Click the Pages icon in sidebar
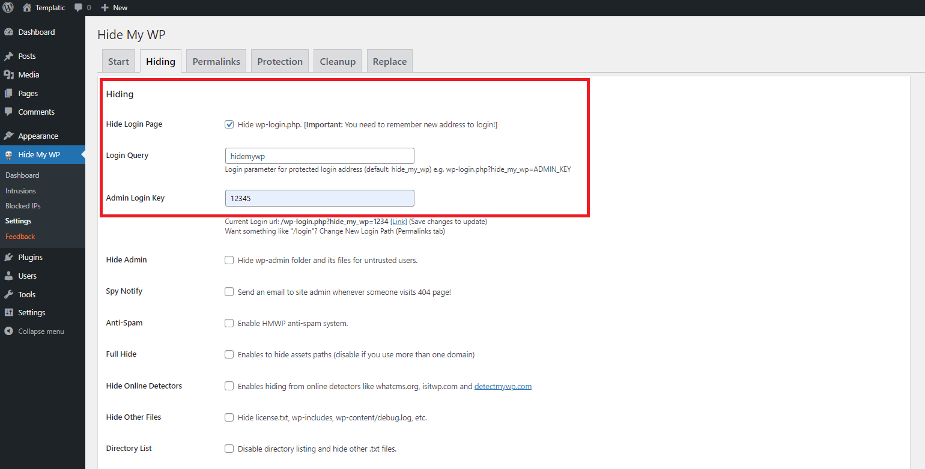This screenshot has height=469, width=925. point(8,93)
